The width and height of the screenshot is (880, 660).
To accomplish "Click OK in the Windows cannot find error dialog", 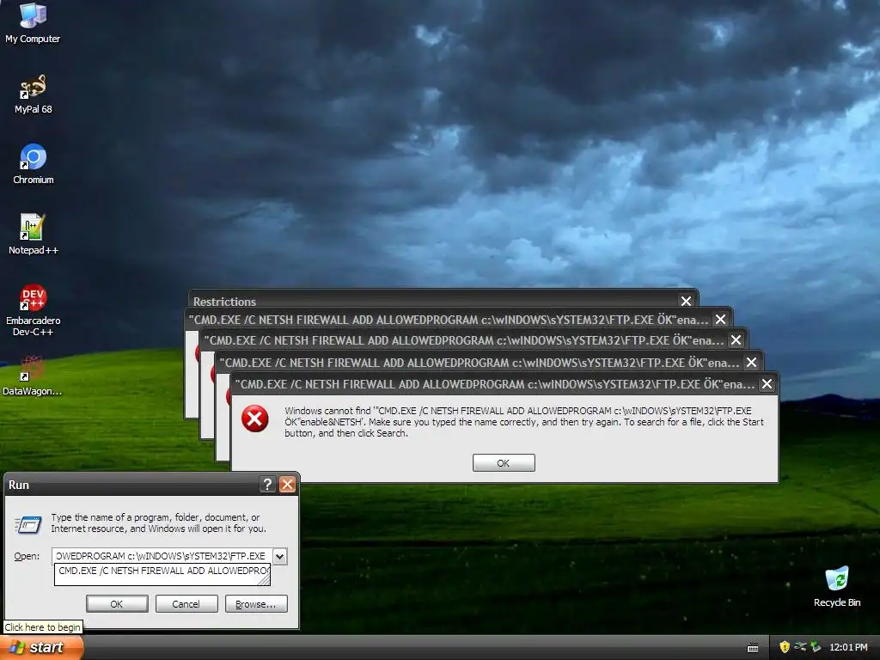I will [504, 463].
